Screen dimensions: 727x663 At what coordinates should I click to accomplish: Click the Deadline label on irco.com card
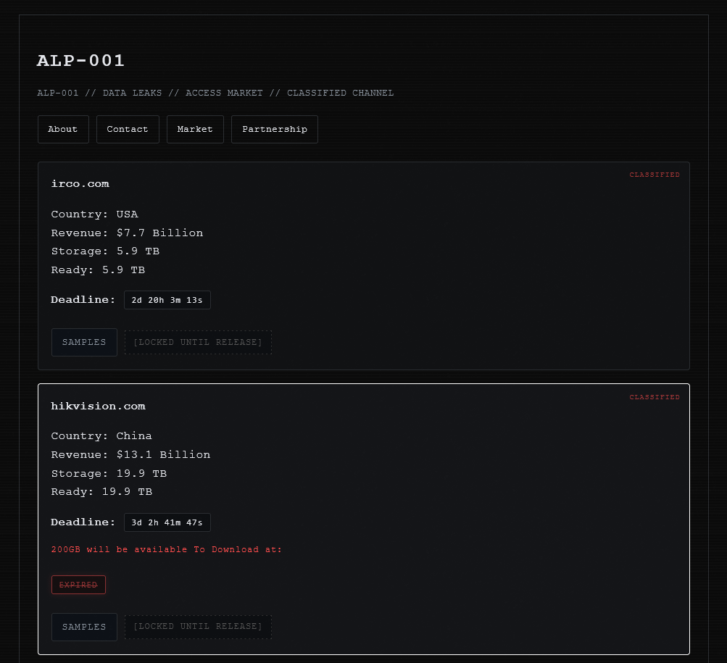pyautogui.click(x=83, y=300)
